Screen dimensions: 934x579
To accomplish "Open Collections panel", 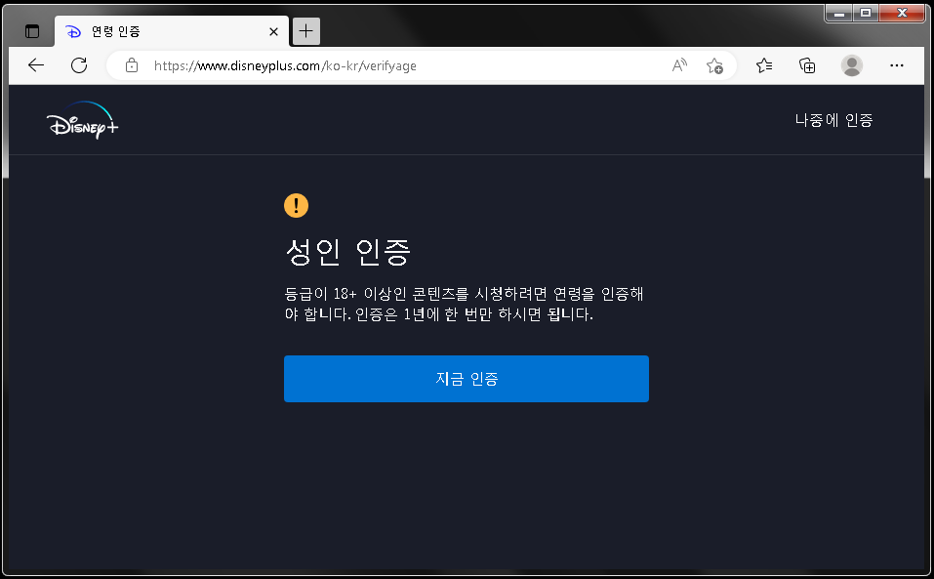I will point(807,65).
